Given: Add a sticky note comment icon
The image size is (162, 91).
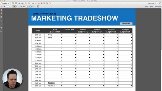Looking at the screenshot, I should click(x=36, y=3).
